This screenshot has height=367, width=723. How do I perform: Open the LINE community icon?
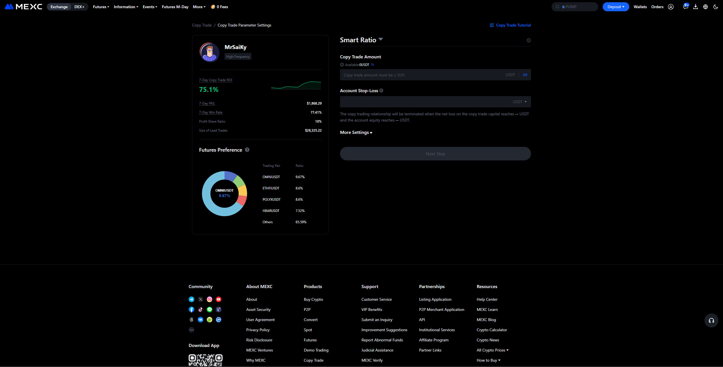click(210, 309)
